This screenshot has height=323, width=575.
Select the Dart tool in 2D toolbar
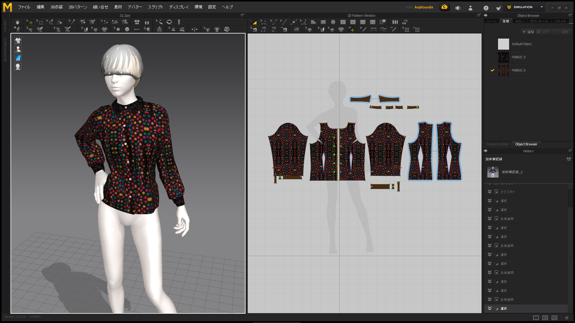(373, 22)
